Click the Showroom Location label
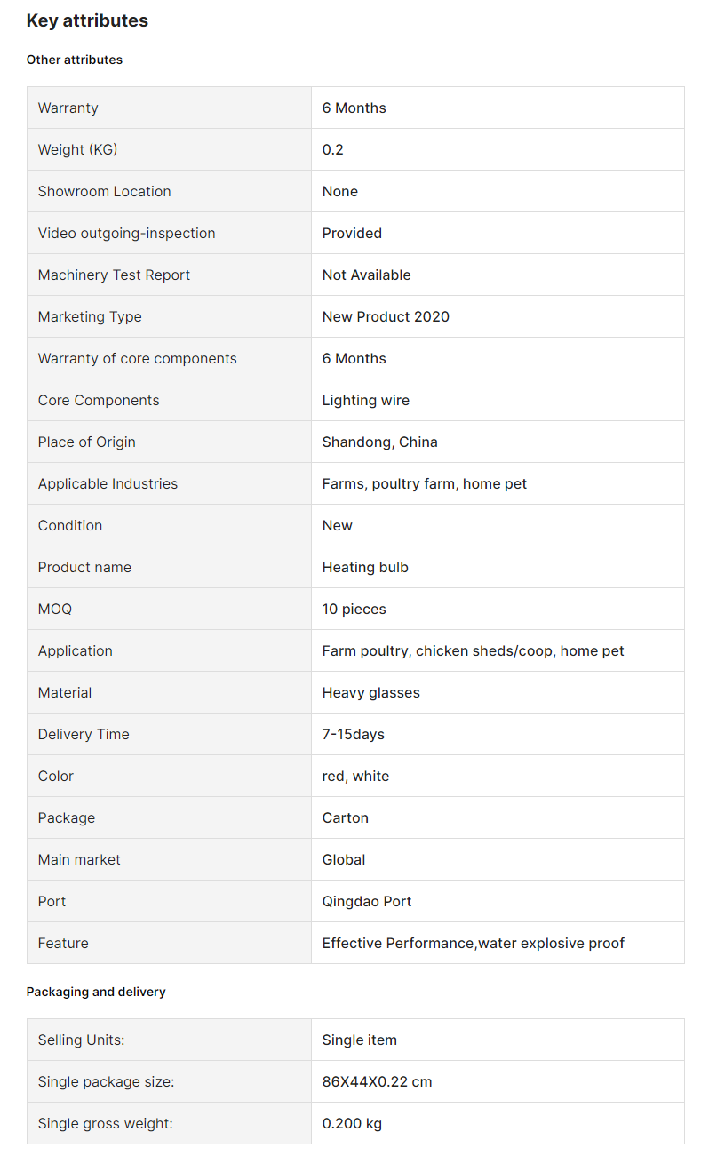The image size is (701, 1156). point(104,191)
